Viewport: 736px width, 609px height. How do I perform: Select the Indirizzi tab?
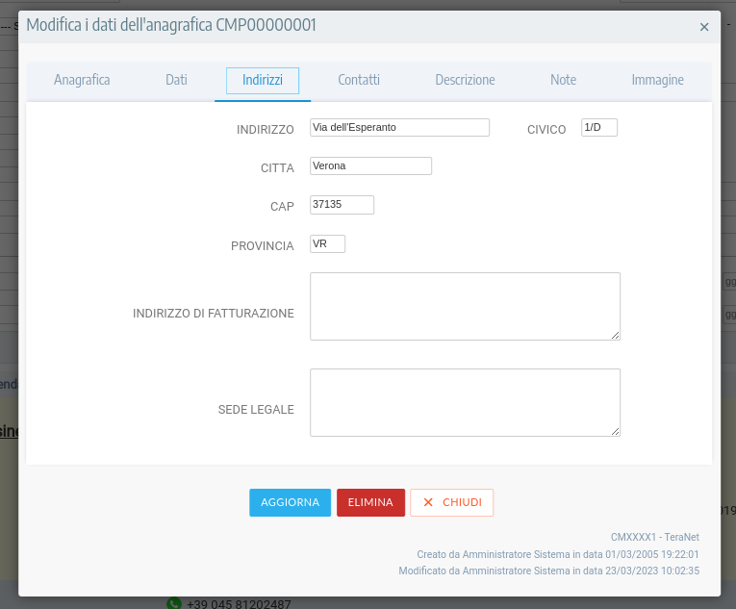263,80
